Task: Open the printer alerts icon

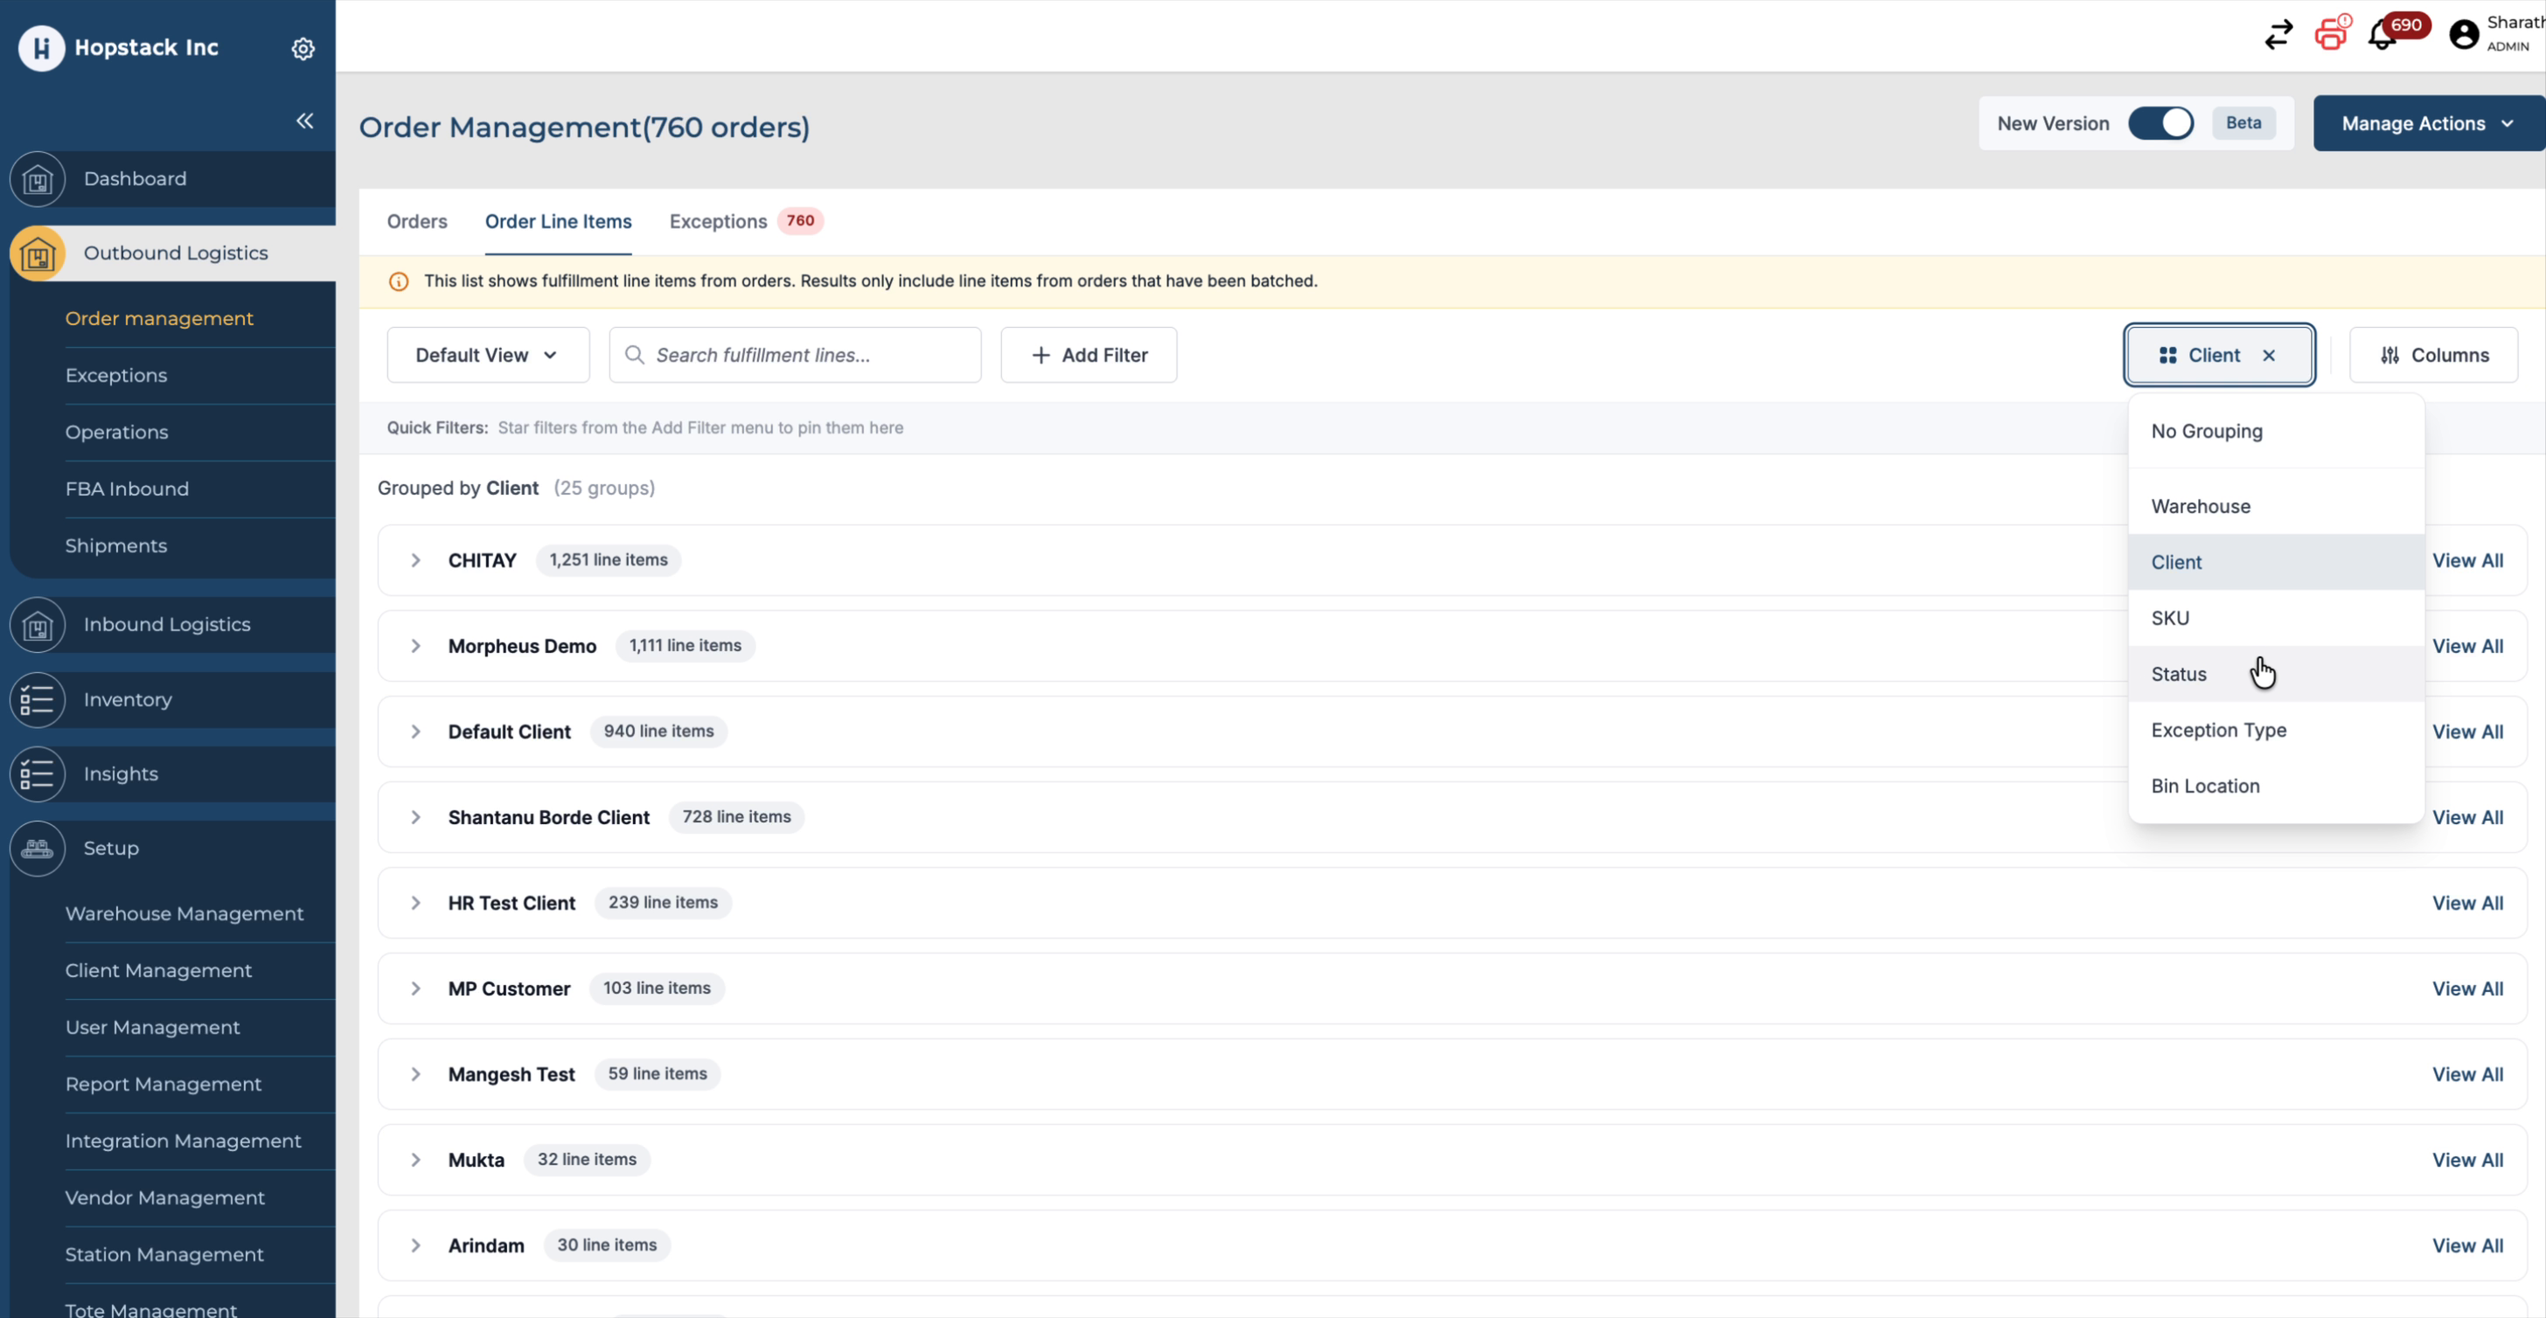Action: [2332, 33]
